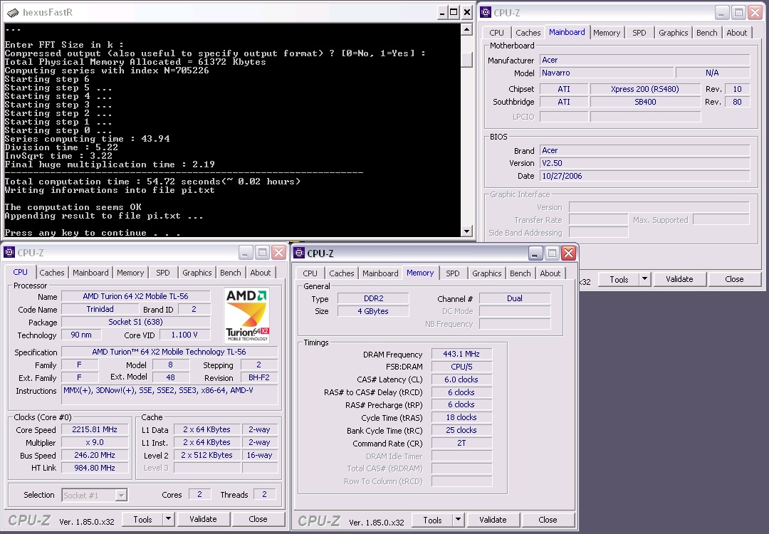Screen dimensions: 769x534
Task: Select the CPU tab in the Mainboard window
Action: click(496, 32)
